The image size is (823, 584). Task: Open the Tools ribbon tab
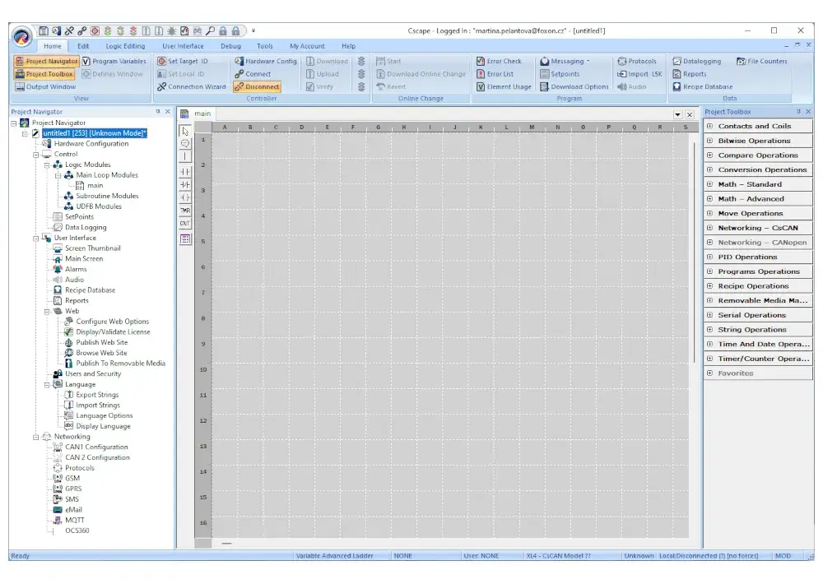264,46
